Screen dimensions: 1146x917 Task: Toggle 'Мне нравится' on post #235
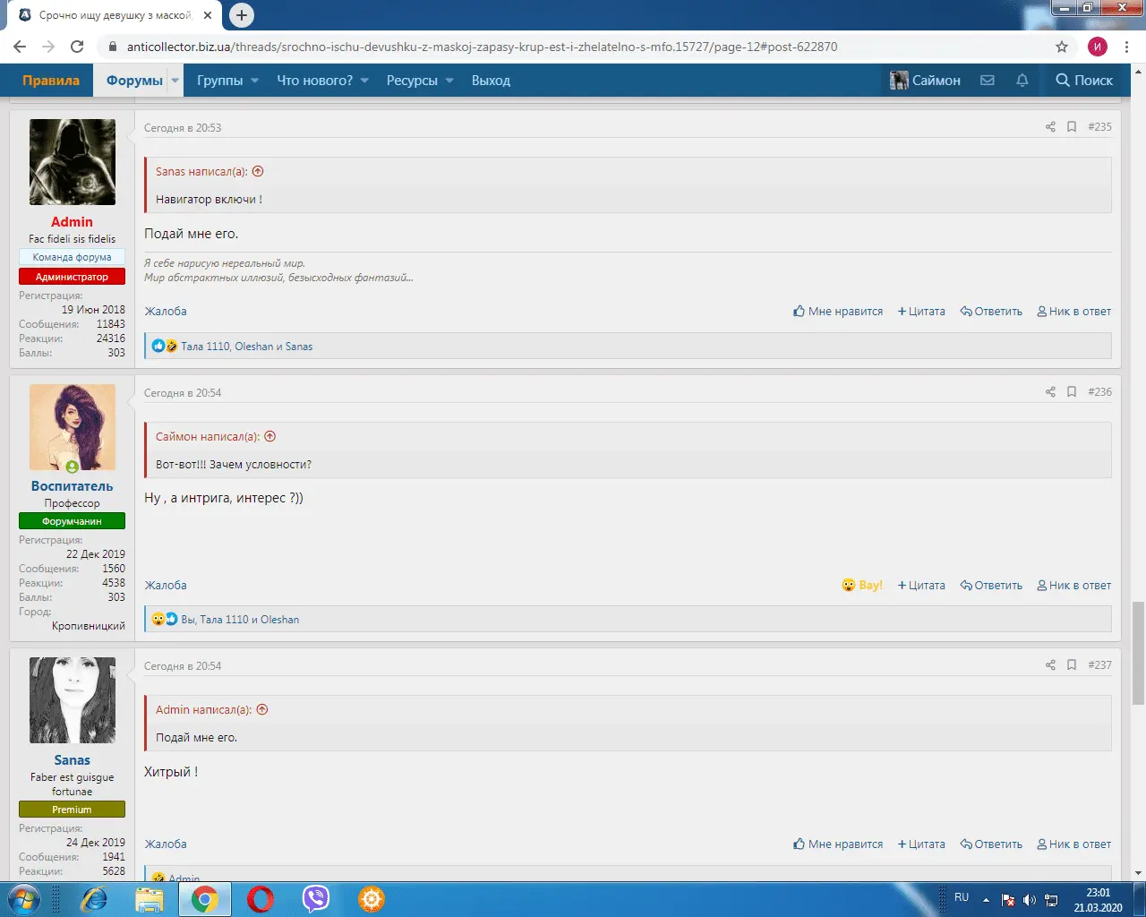[x=837, y=312]
